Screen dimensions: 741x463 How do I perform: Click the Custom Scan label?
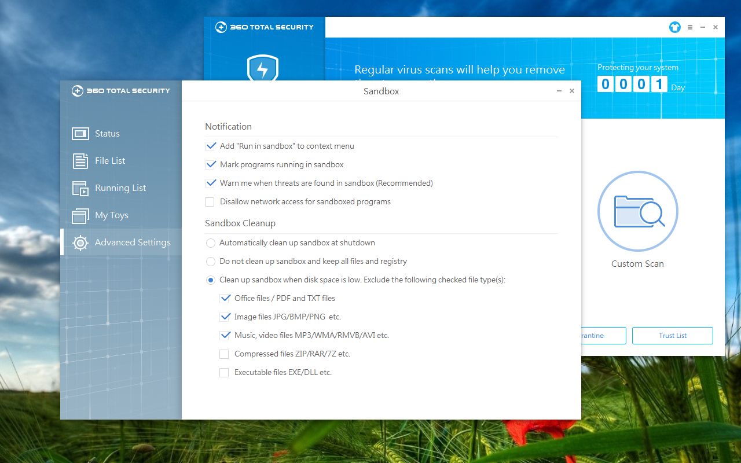coord(638,264)
